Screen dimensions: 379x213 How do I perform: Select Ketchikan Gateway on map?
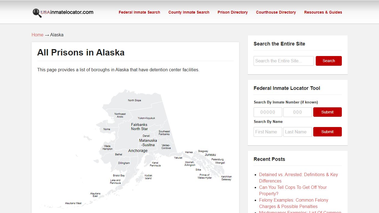226,178
